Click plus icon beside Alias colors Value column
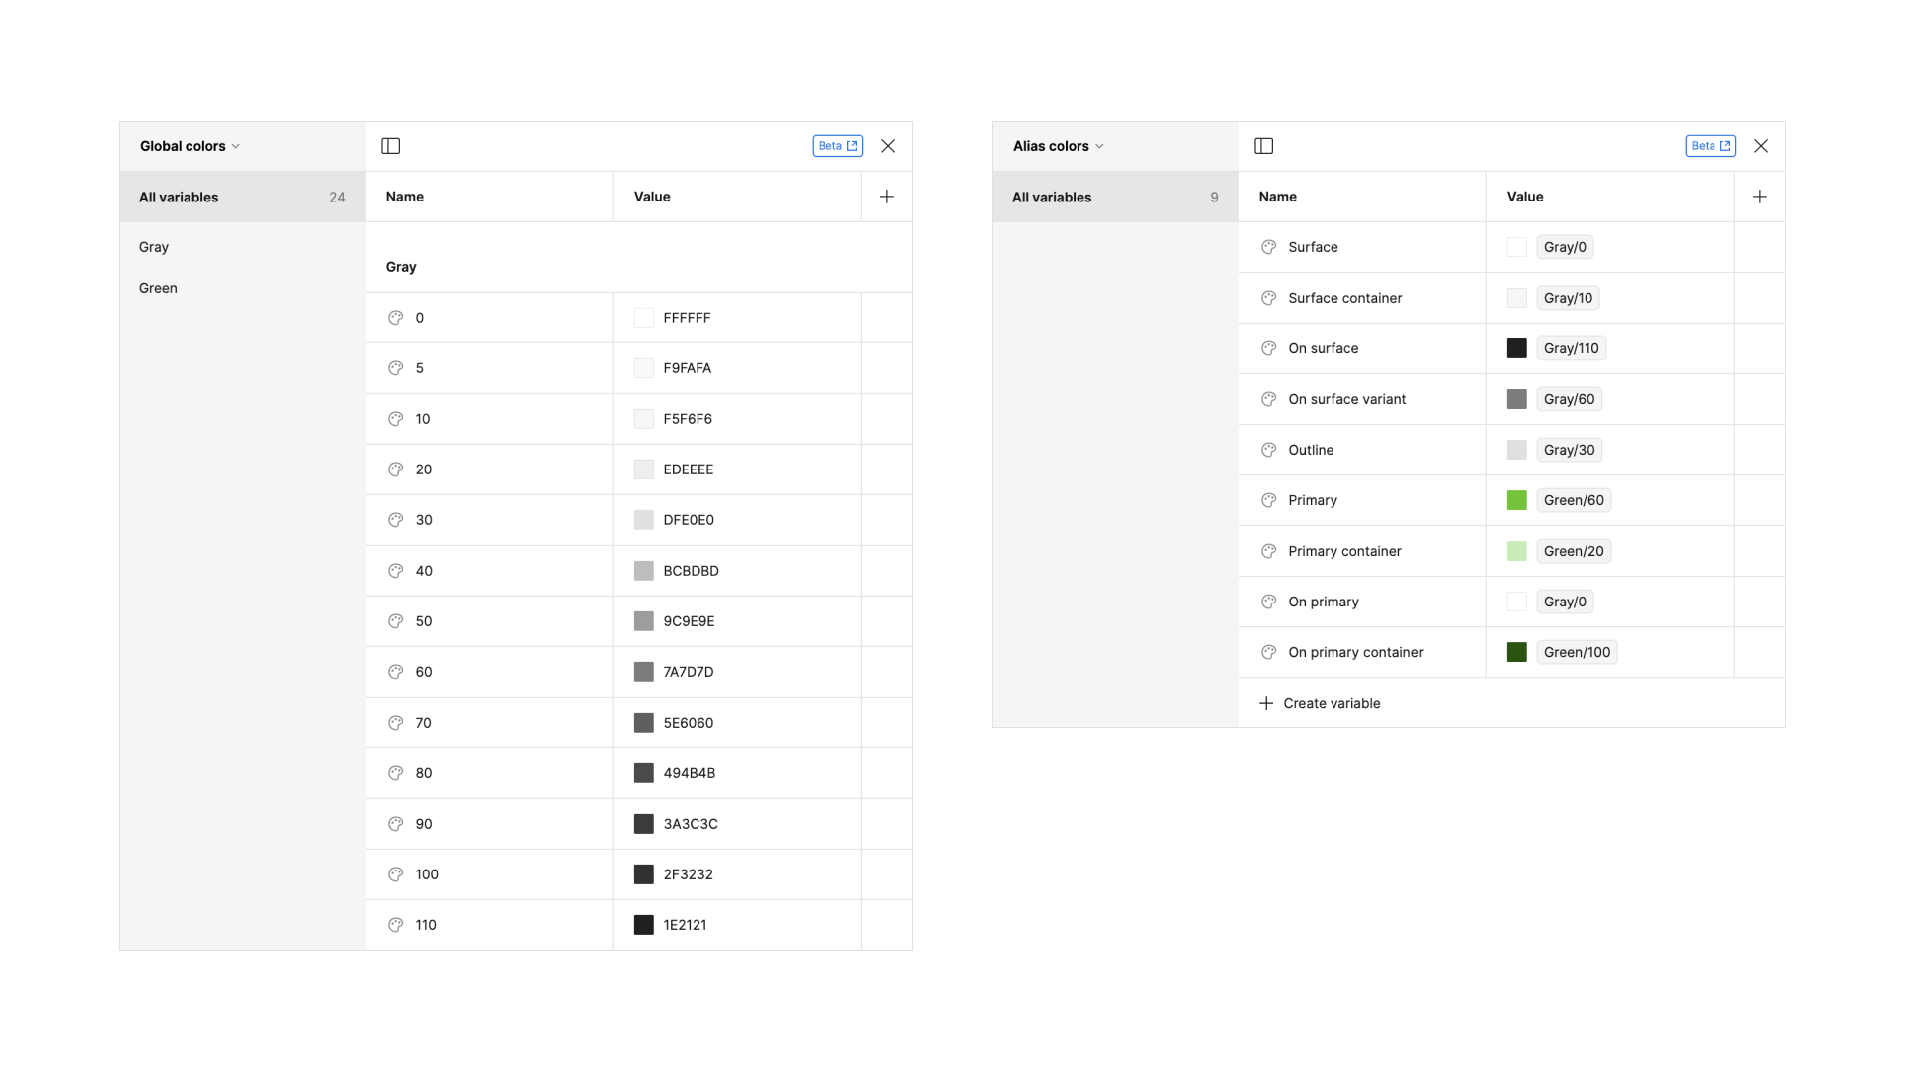The width and height of the screenshot is (1905, 1072). (1760, 197)
